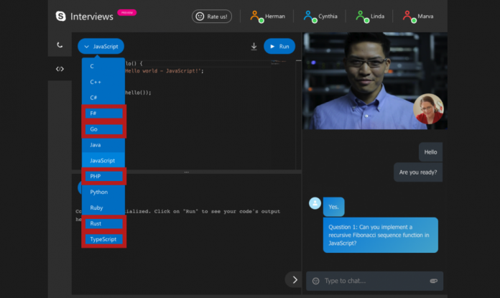This screenshot has width=500, height=298.
Task: Click the Rate us! button
Action: [212, 17]
